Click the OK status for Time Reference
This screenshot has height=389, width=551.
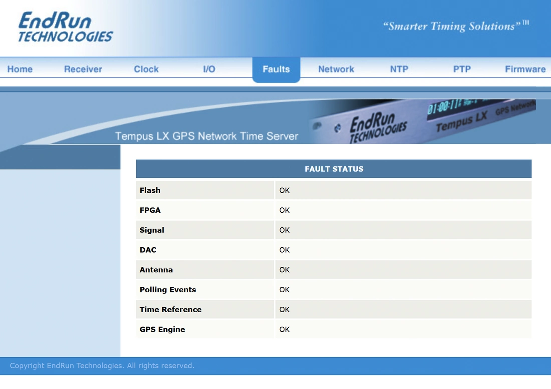pos(285,310)
